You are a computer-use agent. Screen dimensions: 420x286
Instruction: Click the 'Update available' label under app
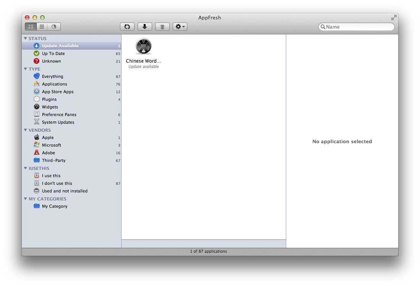144,66
